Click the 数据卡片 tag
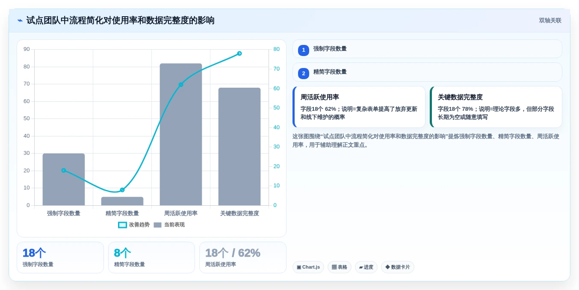 click(x=398, y=267)
